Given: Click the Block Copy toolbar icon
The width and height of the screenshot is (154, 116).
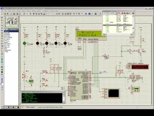Looking at the screenshot, I should coord(63,14).
